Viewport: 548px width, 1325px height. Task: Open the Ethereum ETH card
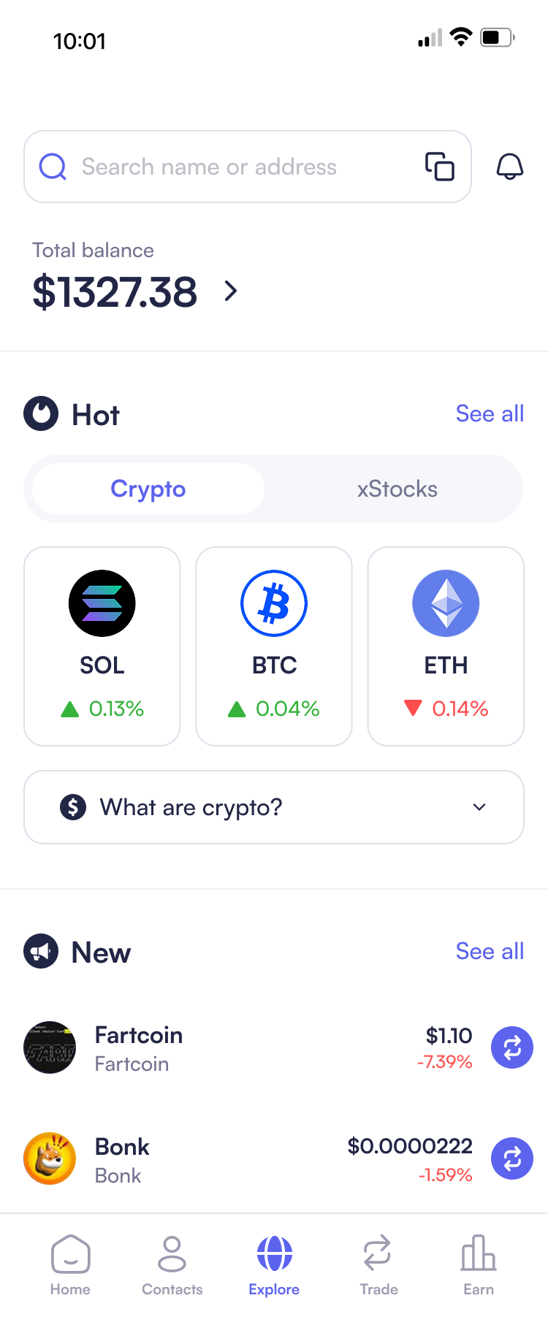(446, 646)
